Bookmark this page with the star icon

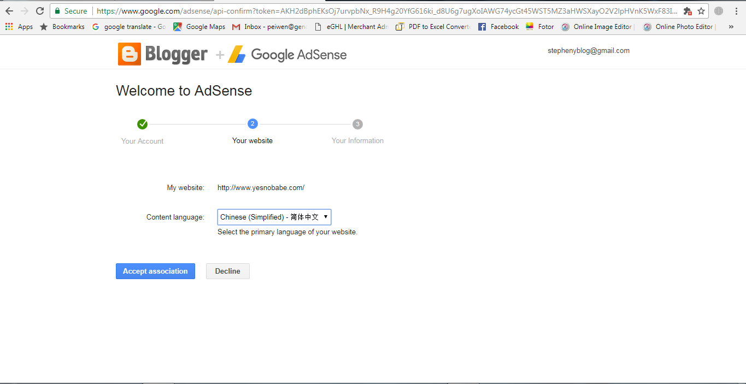pyautogui.click(x=701, y=11)
